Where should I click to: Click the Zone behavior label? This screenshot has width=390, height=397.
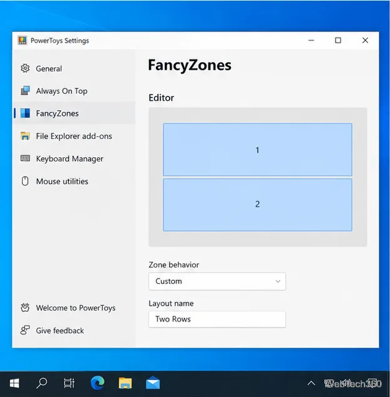coord(173,265)
